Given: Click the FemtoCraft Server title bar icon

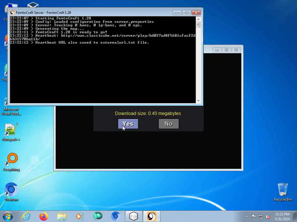Looking at the screenshot, I should click(12, 13).
